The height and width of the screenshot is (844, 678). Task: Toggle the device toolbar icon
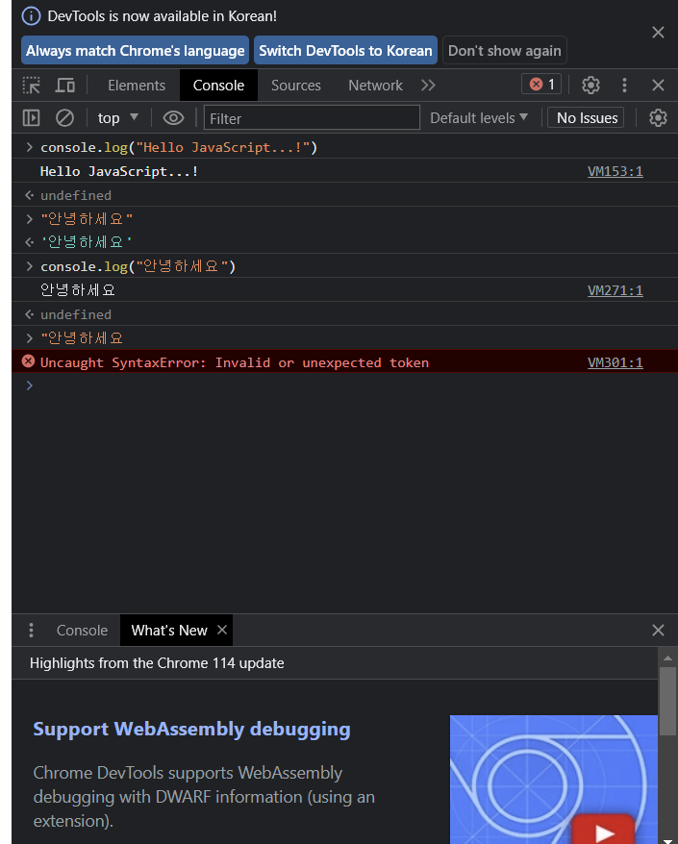65,85
